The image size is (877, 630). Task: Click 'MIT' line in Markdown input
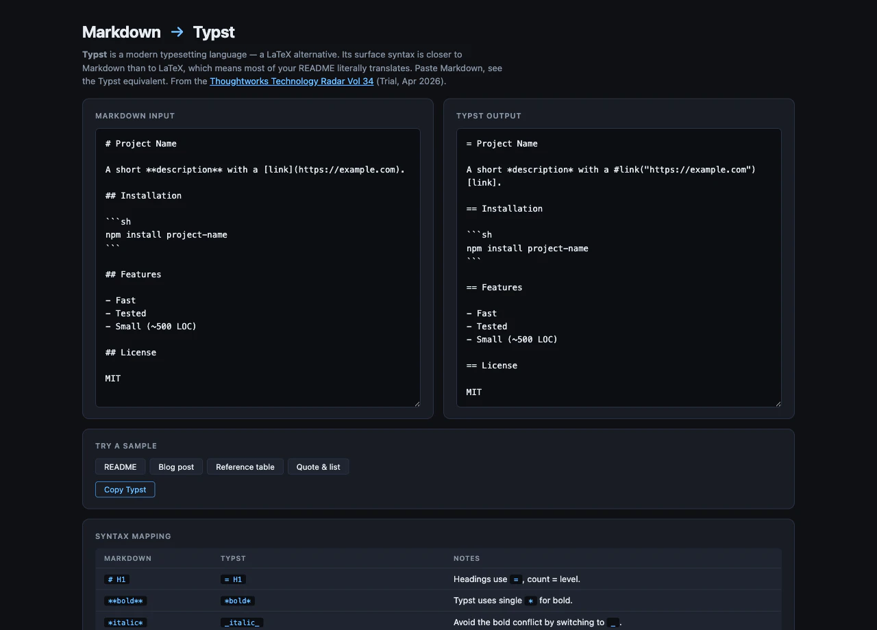tap(113, 379)
